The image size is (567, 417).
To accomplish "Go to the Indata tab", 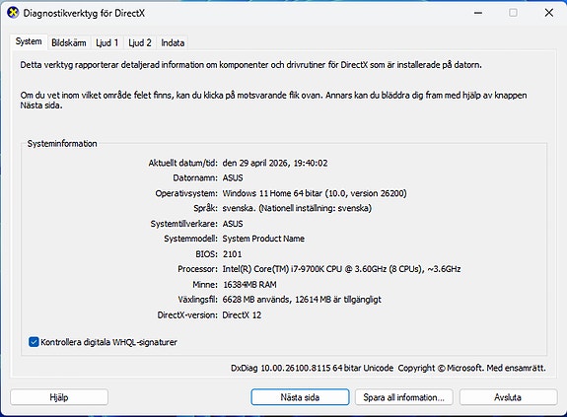I will click(173, 43).
